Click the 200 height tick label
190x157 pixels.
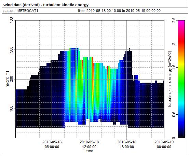coord(11,79)
